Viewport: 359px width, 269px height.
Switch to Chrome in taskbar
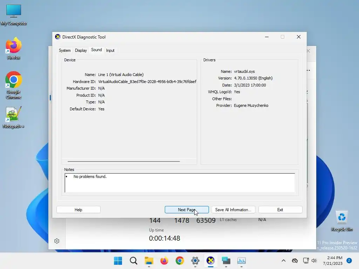point(180,261)
